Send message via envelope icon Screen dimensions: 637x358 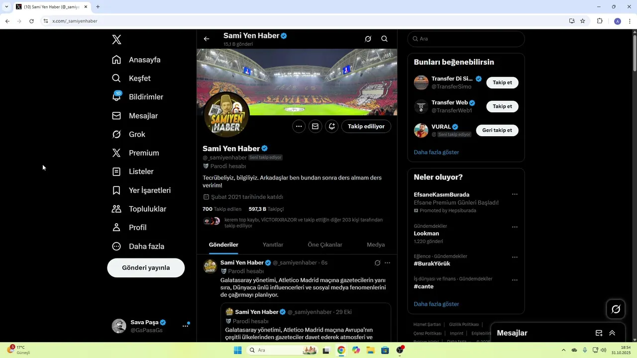click(315, 126)
